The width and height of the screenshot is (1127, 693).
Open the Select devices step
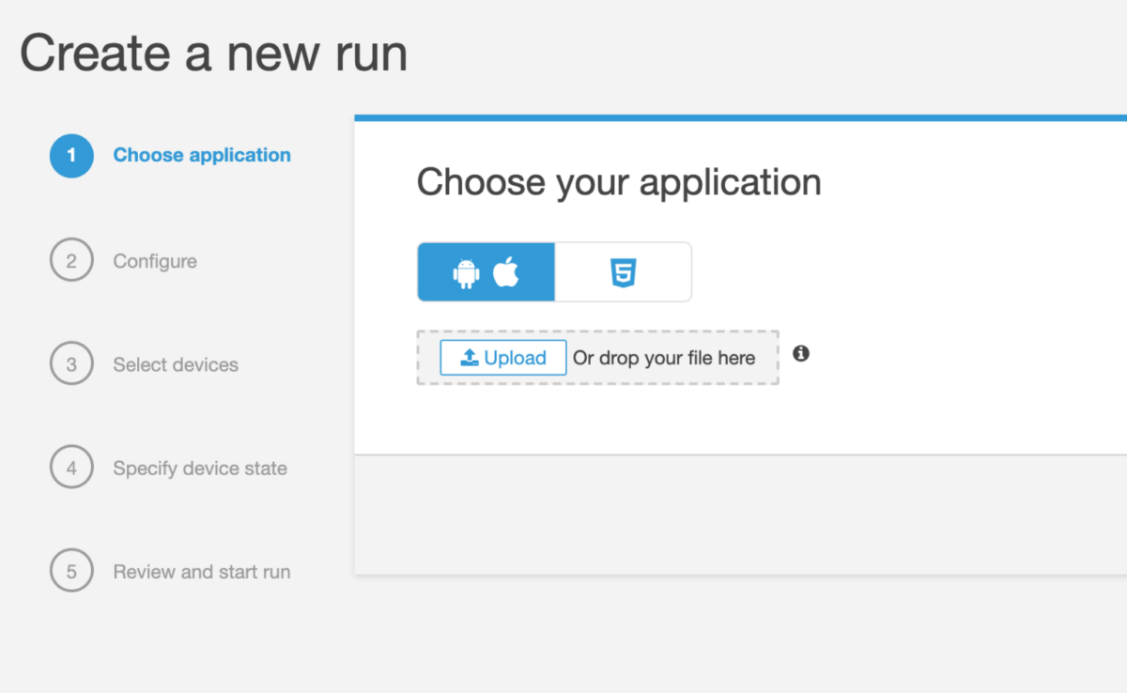pyautogui.click(x=176, y=364)
